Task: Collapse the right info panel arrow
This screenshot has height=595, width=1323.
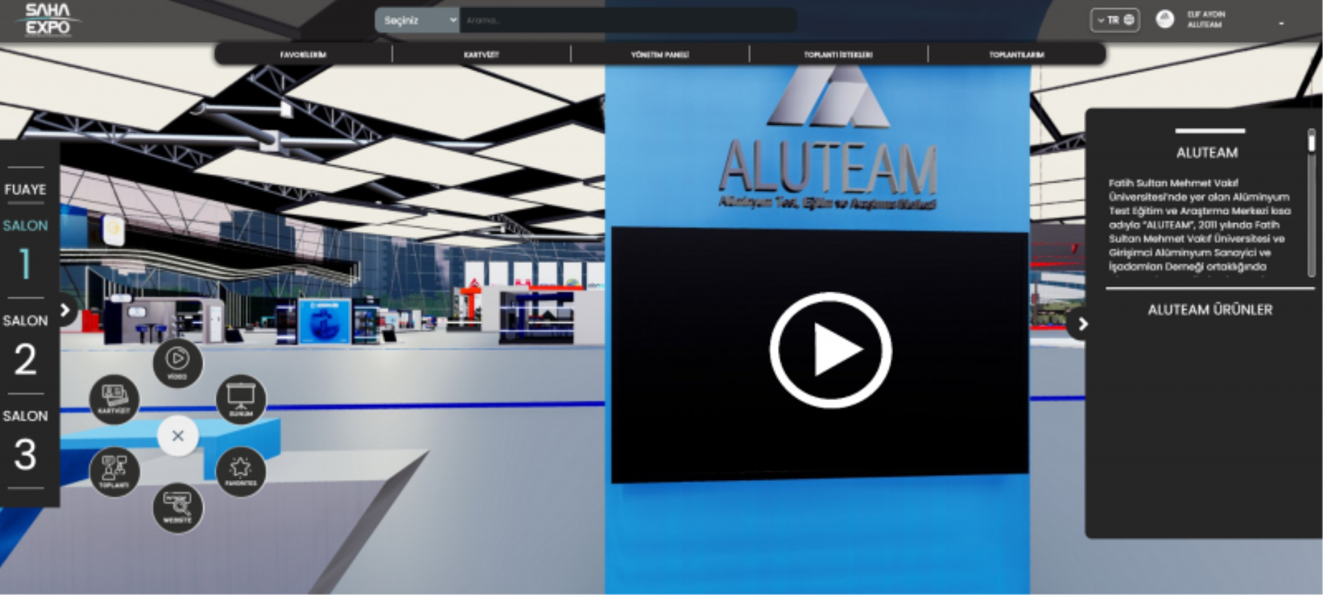Action: pyautogui.click(x=1082, y=324)
